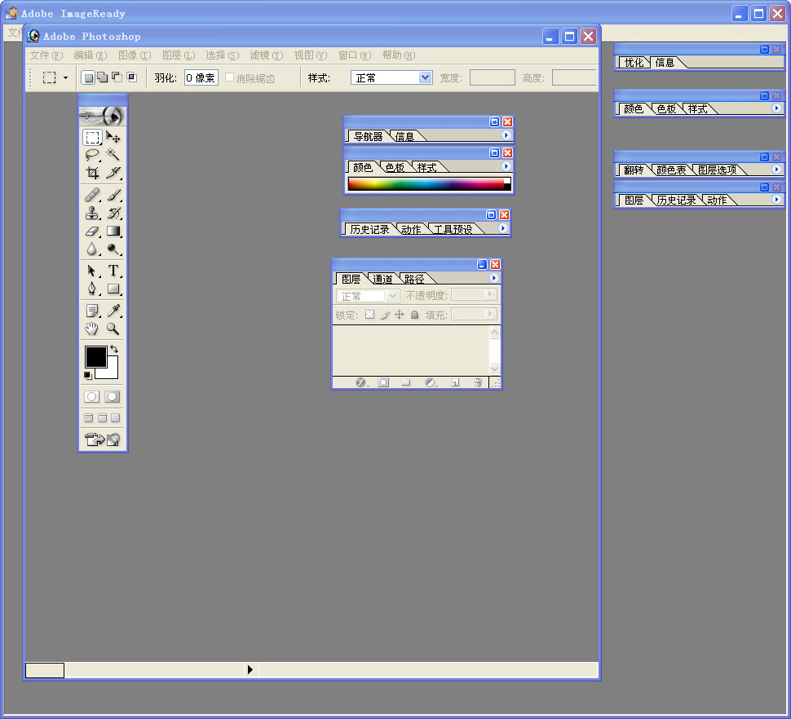Open the 样式 style dropdown
This screenshot has height=719, width=791.
point(425,77)
